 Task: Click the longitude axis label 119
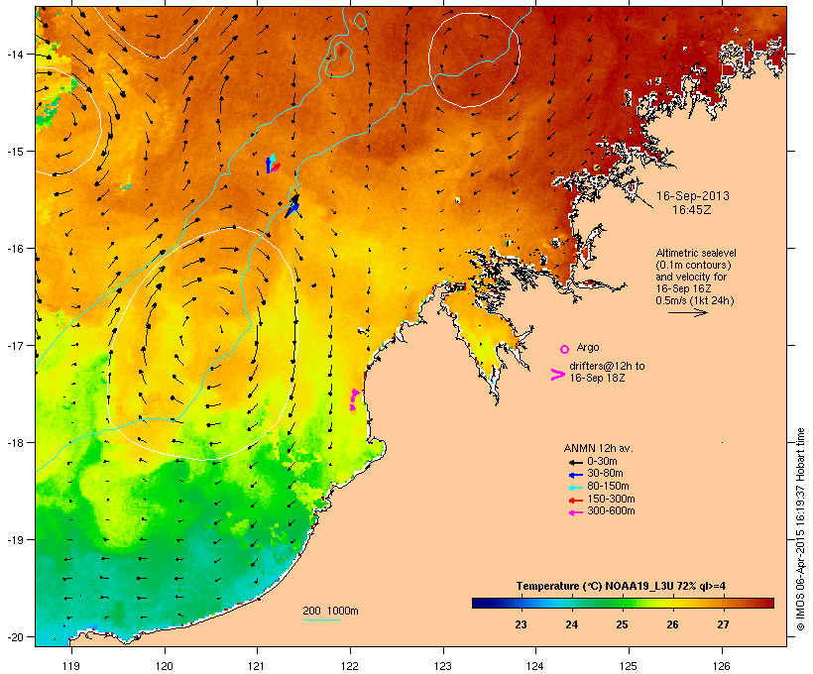(x=71, y=666)
